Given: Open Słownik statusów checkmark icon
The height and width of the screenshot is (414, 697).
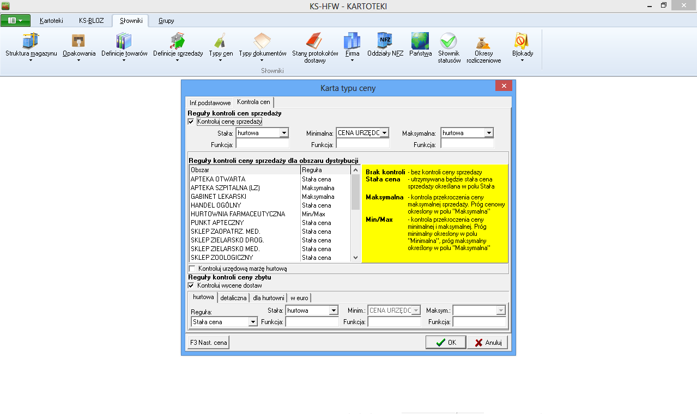Looking at the screenshot, I should (449, 41).
